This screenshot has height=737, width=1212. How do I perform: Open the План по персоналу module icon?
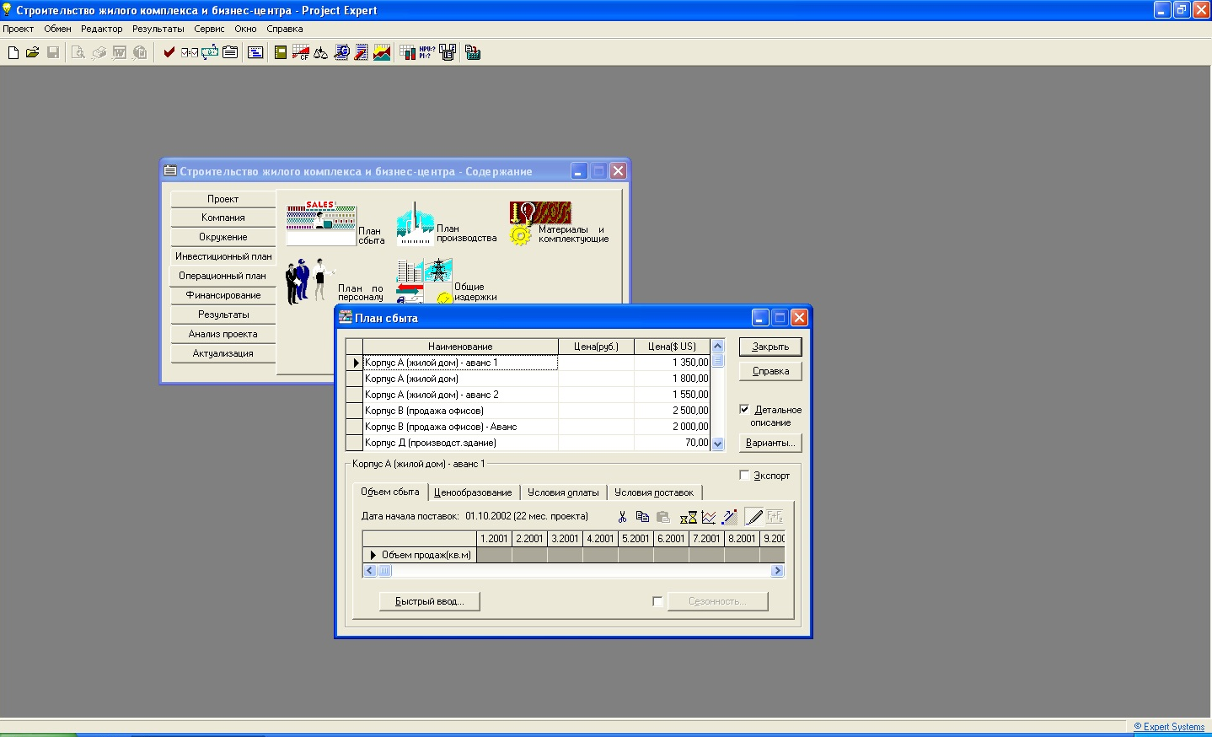(x=309, y=282)
